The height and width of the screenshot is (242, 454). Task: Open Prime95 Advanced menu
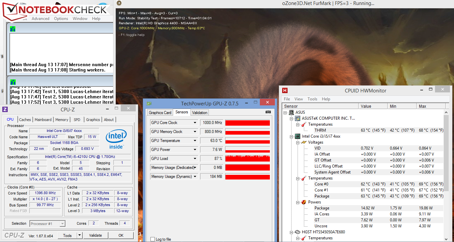pos(40,19)
